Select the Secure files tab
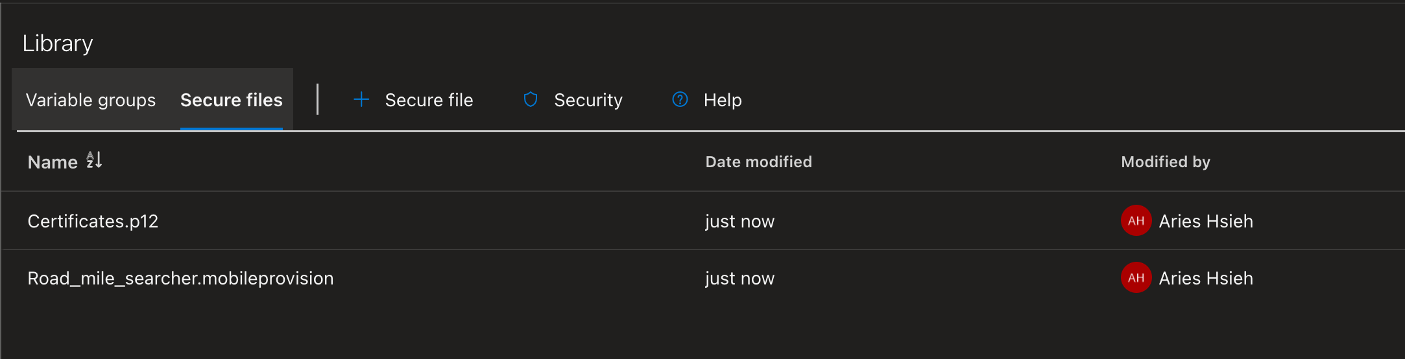 231,100
